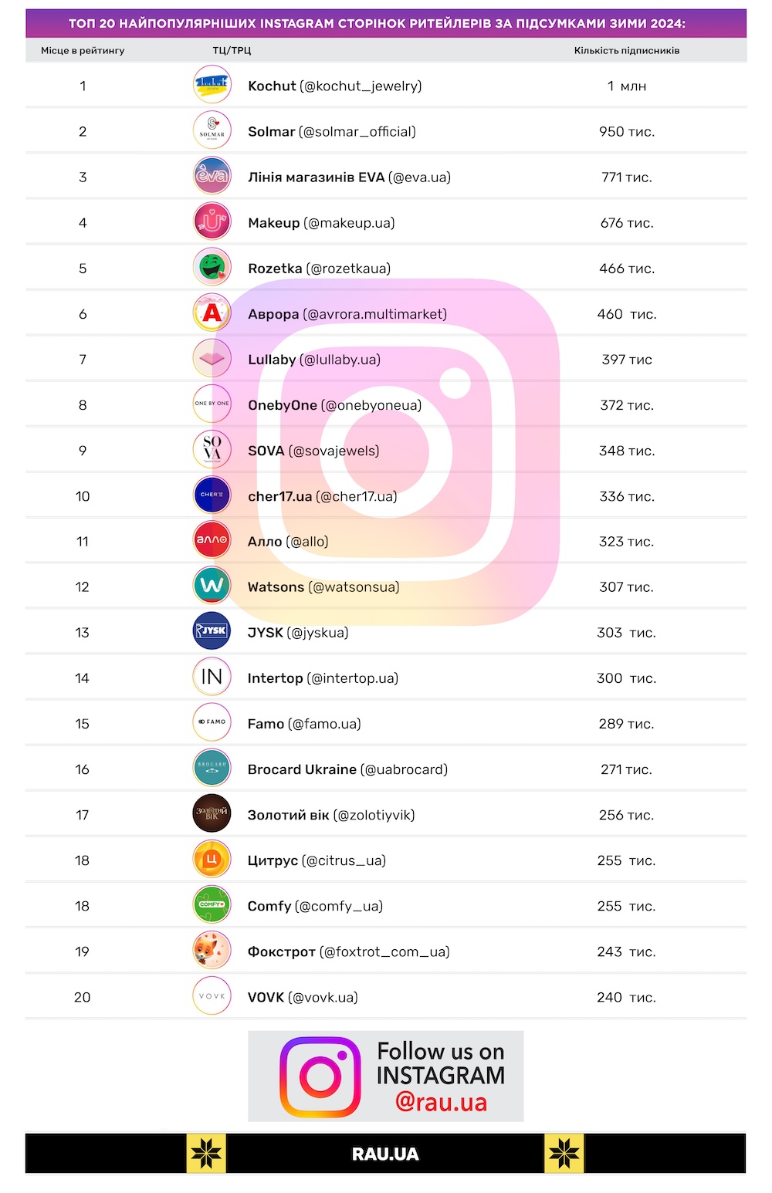The image size is (772, 1193).
Task: Click the Кількість підписників column header
Action: 627,51
